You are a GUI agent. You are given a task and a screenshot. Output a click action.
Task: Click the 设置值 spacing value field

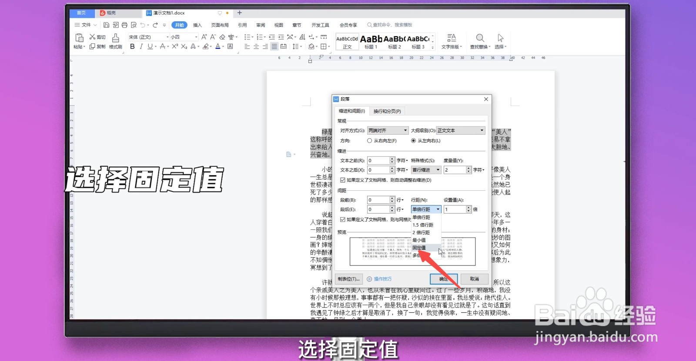pos(455,209)
